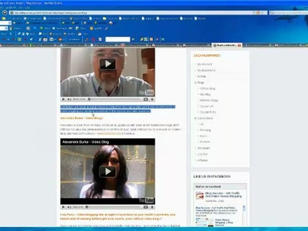Select the Log Out link in the sidebar
Screen dimensions: 308x231
click(x=202, y=154)
